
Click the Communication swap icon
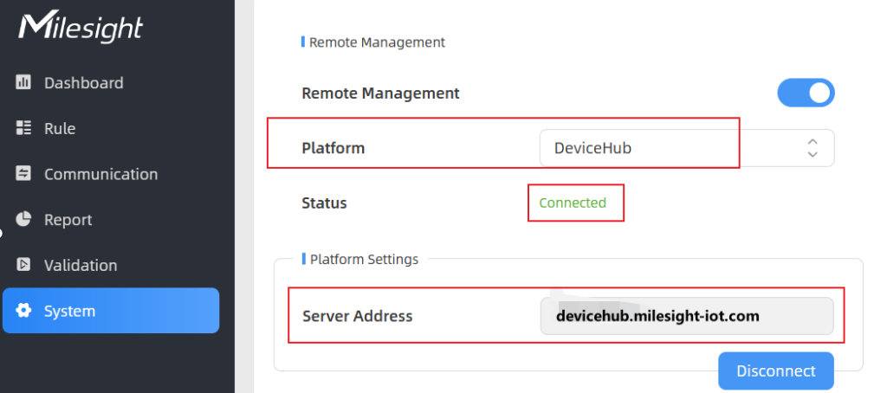tap(23, 174)
